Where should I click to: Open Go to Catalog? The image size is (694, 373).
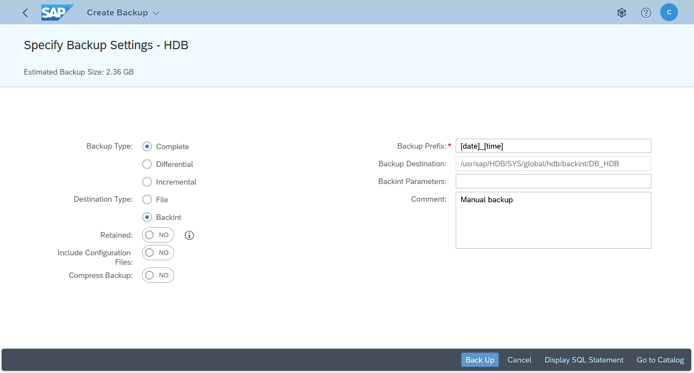pyautogui.click(x=660, y=360)
